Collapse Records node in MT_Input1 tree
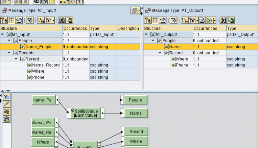 [x=9, y=53]
